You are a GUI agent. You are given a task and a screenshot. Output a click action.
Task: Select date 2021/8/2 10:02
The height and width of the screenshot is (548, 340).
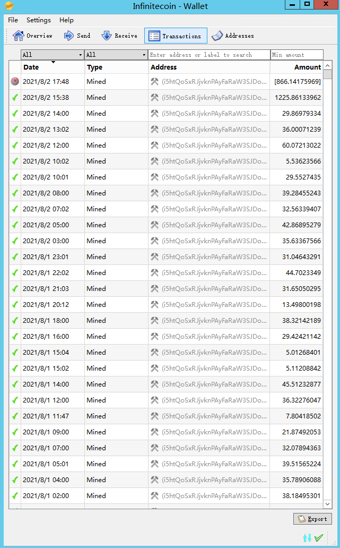46,161
